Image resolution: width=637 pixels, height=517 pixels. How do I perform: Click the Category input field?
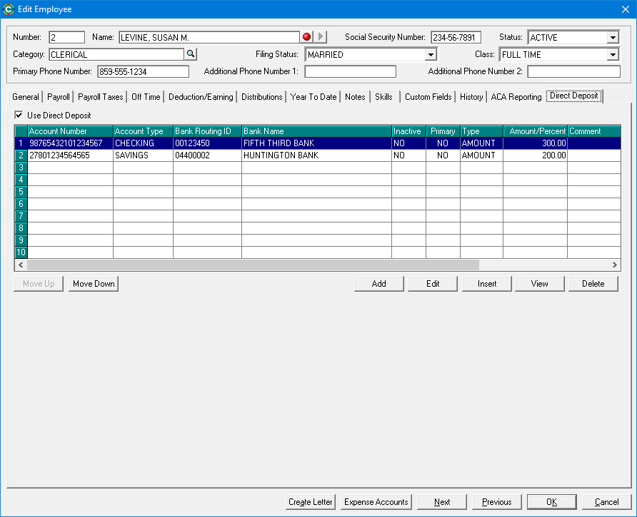116,54
